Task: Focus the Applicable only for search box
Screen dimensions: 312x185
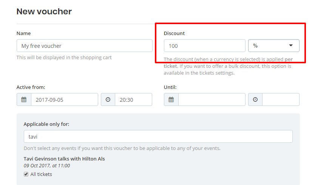Action: pos(158,136)
